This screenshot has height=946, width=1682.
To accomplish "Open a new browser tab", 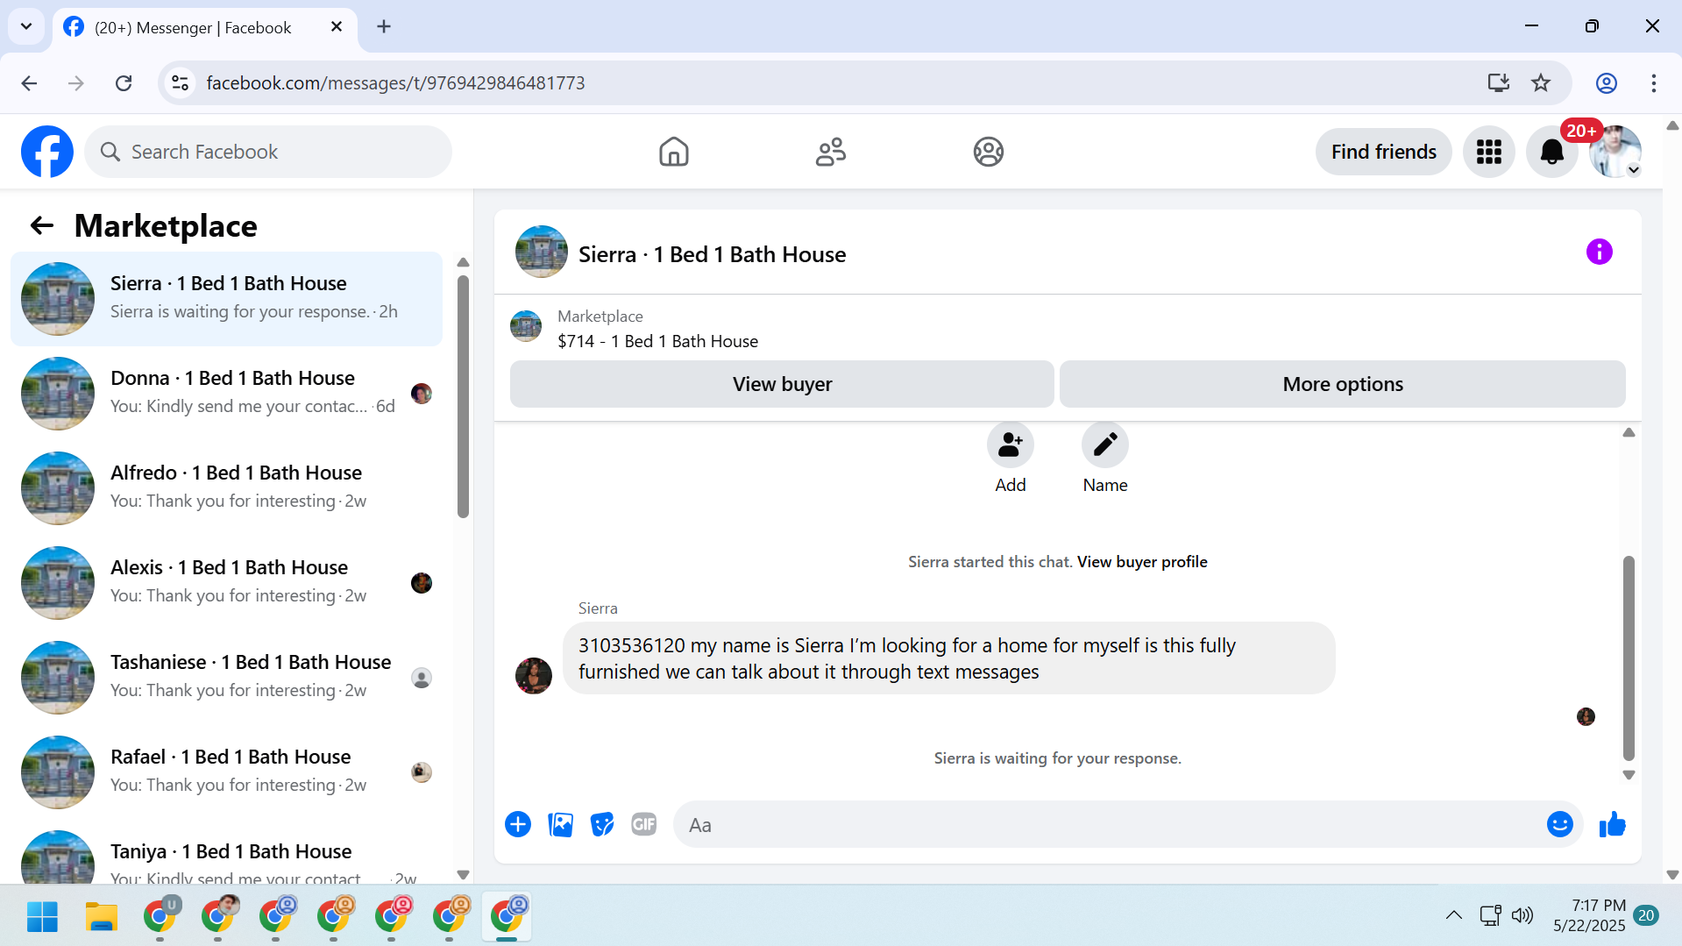I will pyautogui.click(x=384, y=26).
